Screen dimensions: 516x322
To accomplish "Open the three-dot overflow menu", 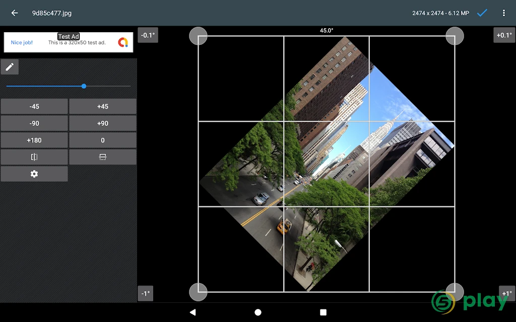I will (503, 13).
